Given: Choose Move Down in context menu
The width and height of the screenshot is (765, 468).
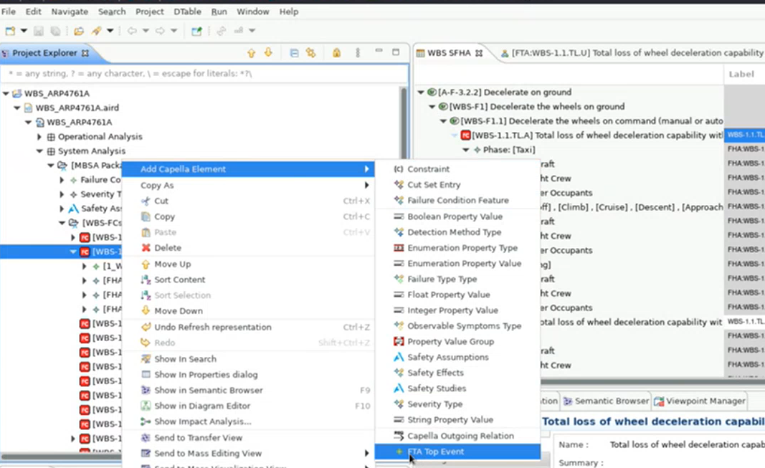Looking at the screenshot, I should tap(248, 310).
